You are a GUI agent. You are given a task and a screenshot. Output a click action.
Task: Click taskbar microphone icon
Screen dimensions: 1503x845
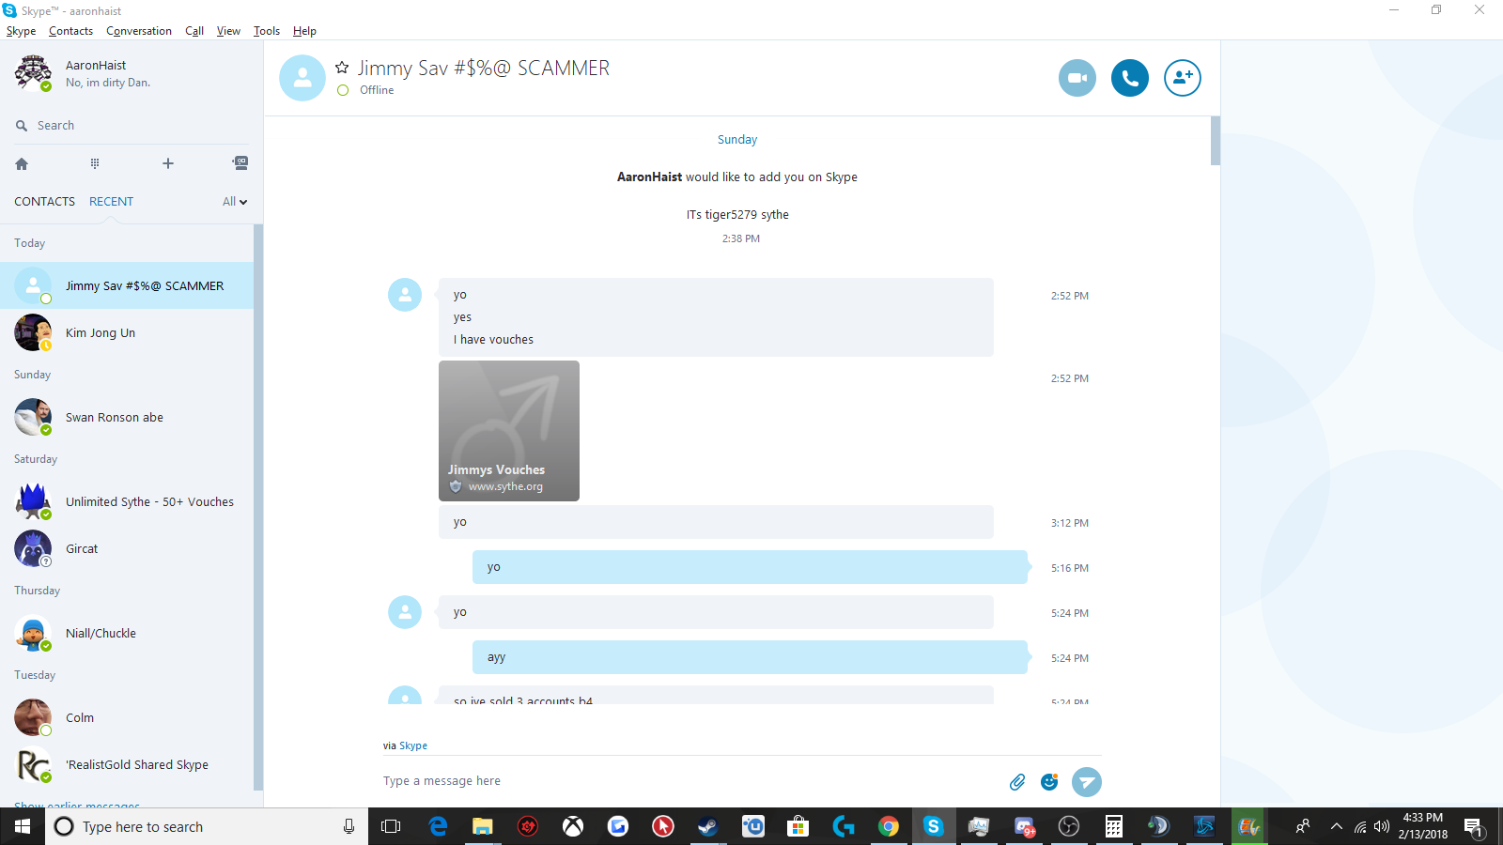pos(349,826)
